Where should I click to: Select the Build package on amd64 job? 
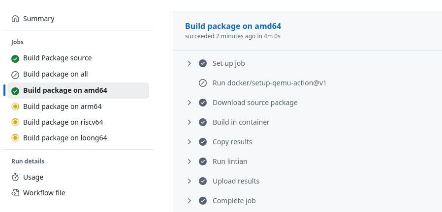78,90
